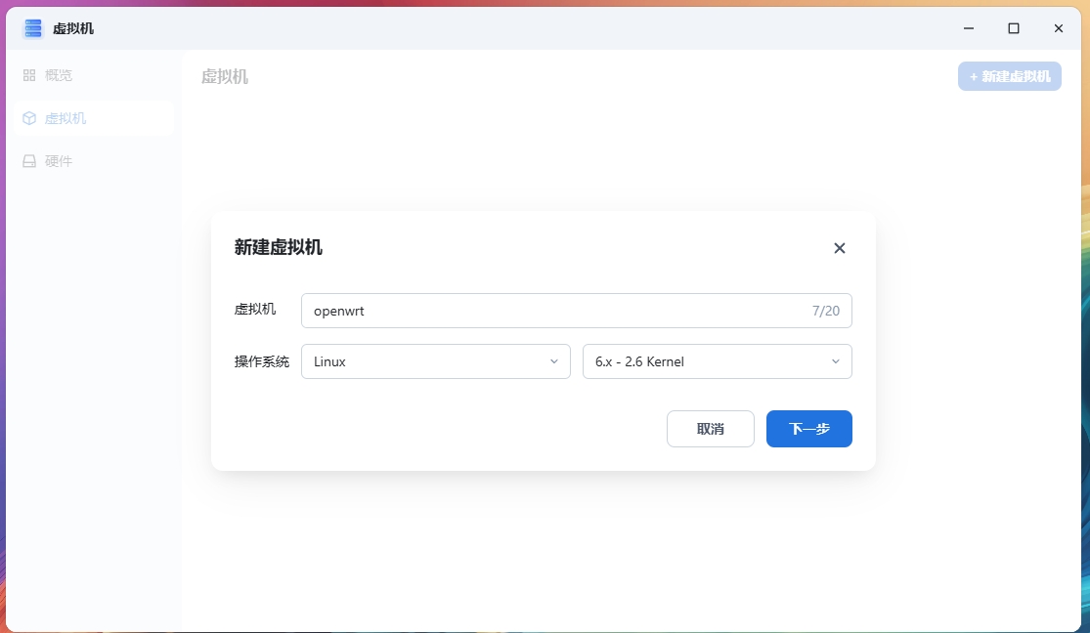Click the + 新建虚拟机 button
This screenshot has height=633, width=1090.
point(1010,76)
